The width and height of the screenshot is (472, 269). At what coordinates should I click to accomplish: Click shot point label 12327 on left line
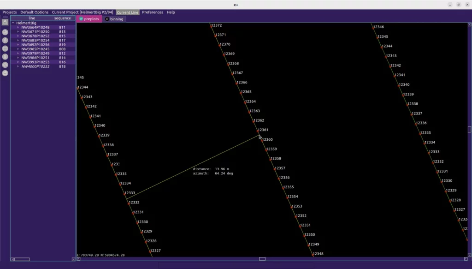pos(155,251)
